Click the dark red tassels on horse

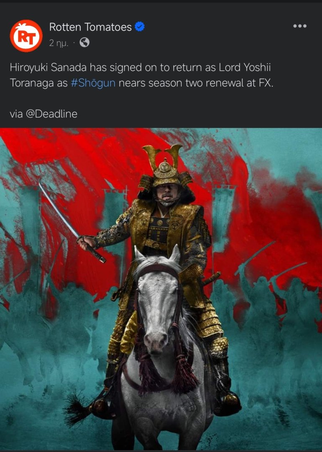click(167, 372)
